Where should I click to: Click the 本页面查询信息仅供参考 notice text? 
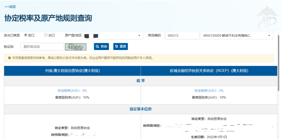tap(83, 58)
